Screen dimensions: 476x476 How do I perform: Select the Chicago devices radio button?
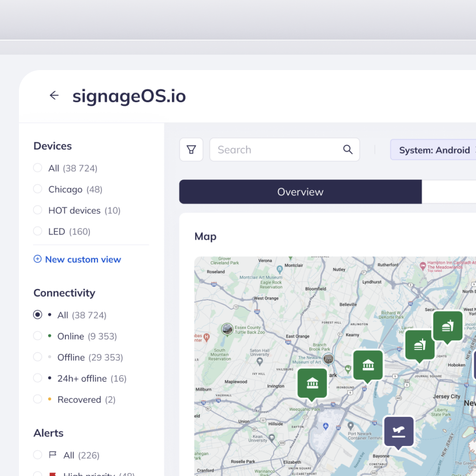(38, 189)
